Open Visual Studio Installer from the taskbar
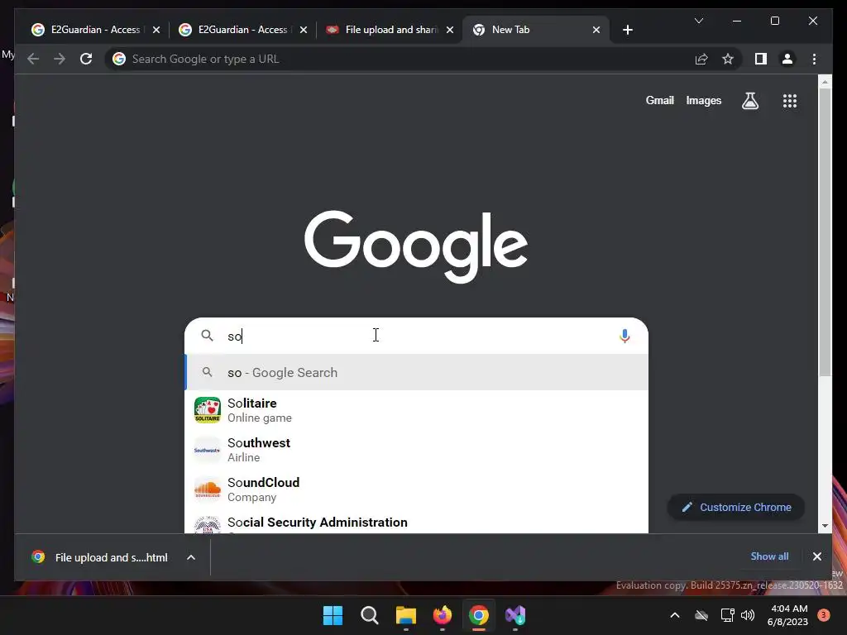Viewport: 847px width, 635px height. 515,615
